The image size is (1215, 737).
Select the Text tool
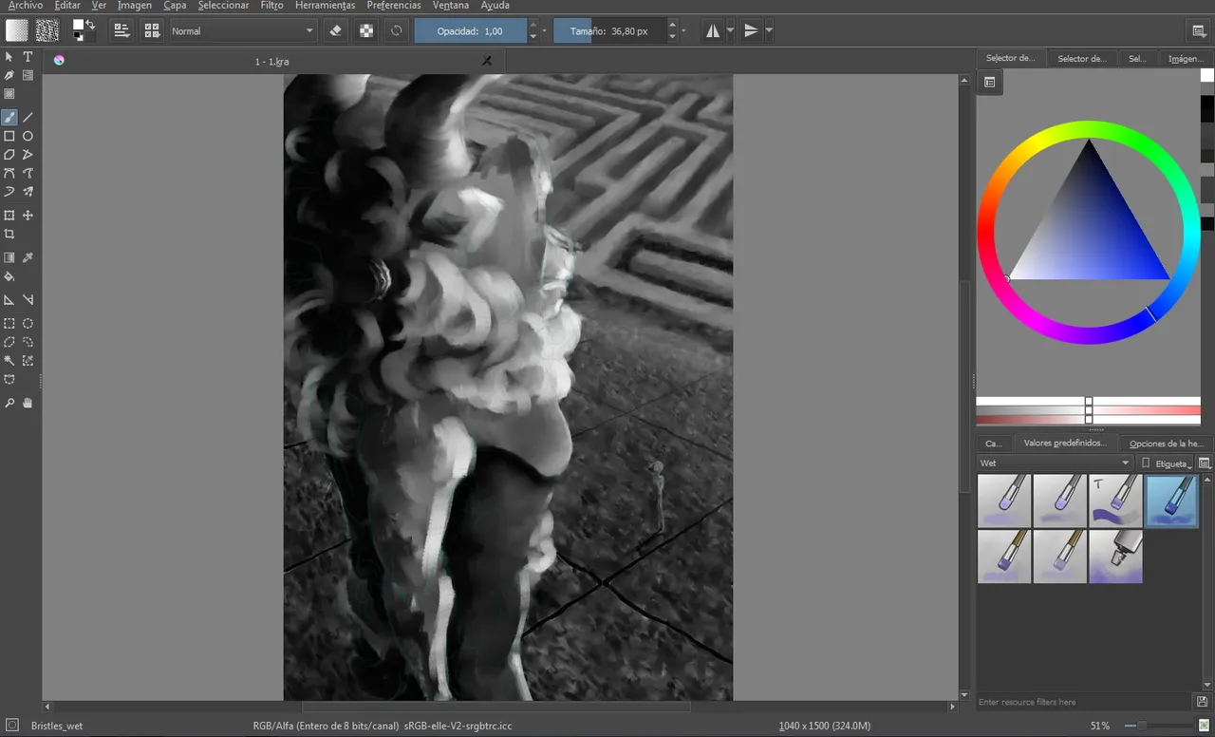coord(28,57)
